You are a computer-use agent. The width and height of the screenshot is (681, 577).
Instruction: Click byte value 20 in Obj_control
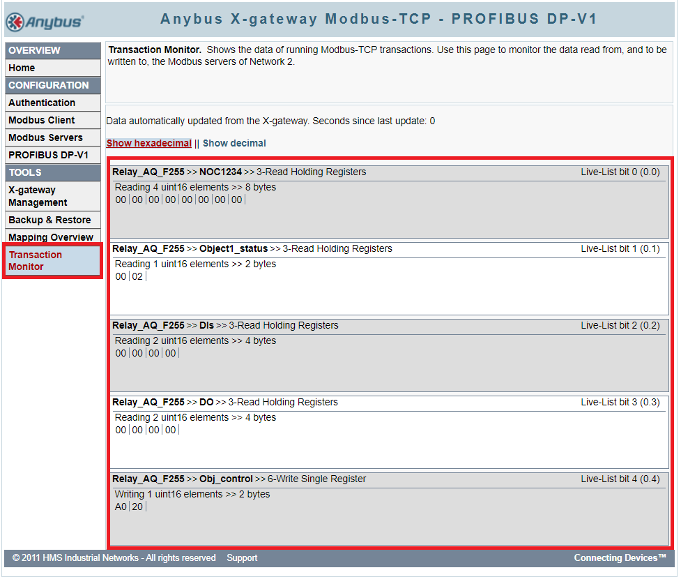tap(137, 507)
